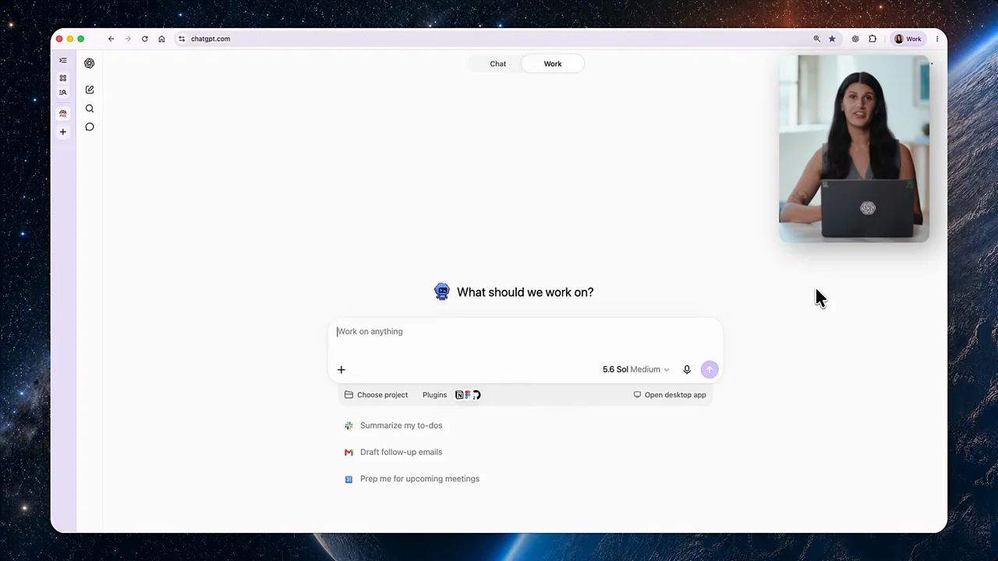Add a new tab with sidebar plus
The height and width of the screenshot is (561, 998).
click(x=63, y=132)
